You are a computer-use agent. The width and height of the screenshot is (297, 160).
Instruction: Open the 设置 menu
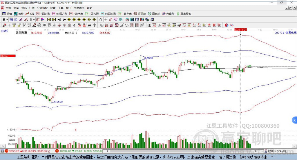(x=53, y=8)
